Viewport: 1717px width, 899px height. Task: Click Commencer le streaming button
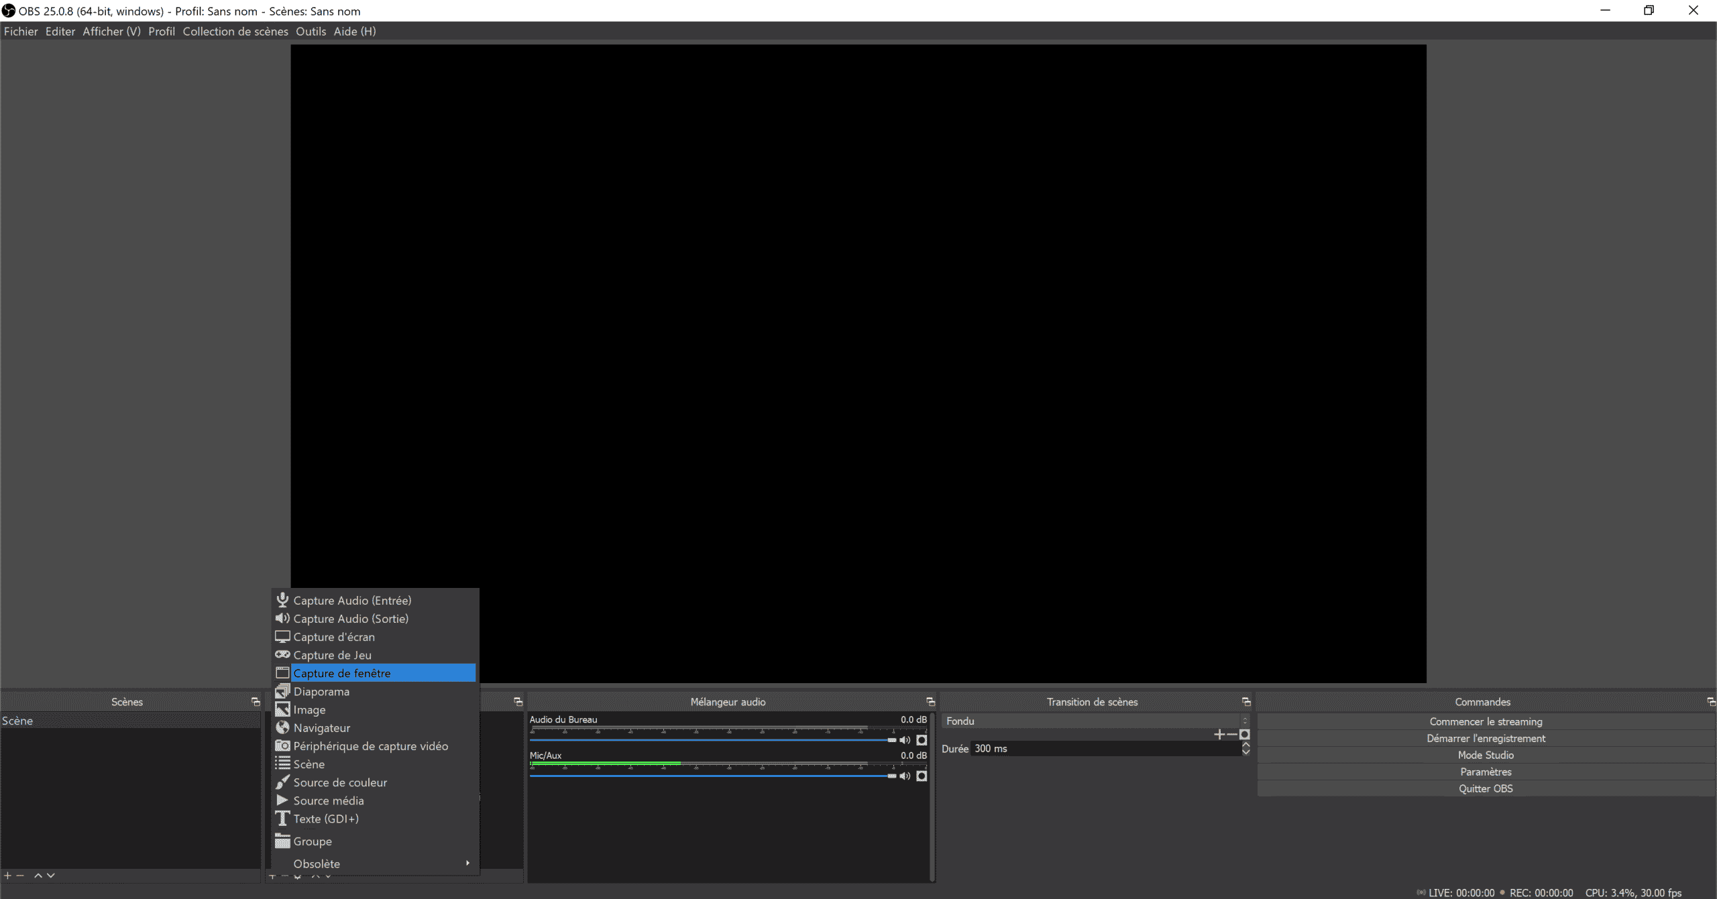[1485, 721]
